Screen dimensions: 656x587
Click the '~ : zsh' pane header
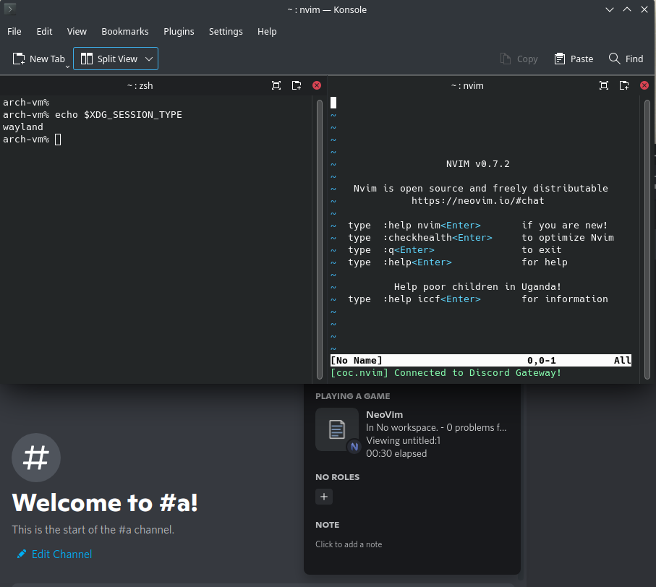pyautogui.click(x=140, y=86)
